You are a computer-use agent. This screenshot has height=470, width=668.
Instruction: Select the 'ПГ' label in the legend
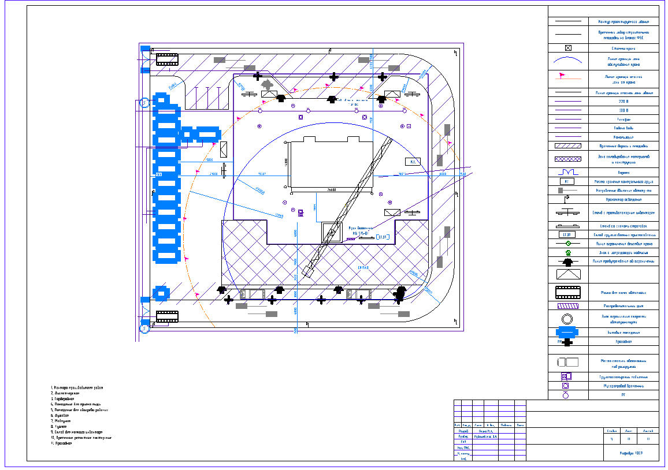click(x=624, y=395)
